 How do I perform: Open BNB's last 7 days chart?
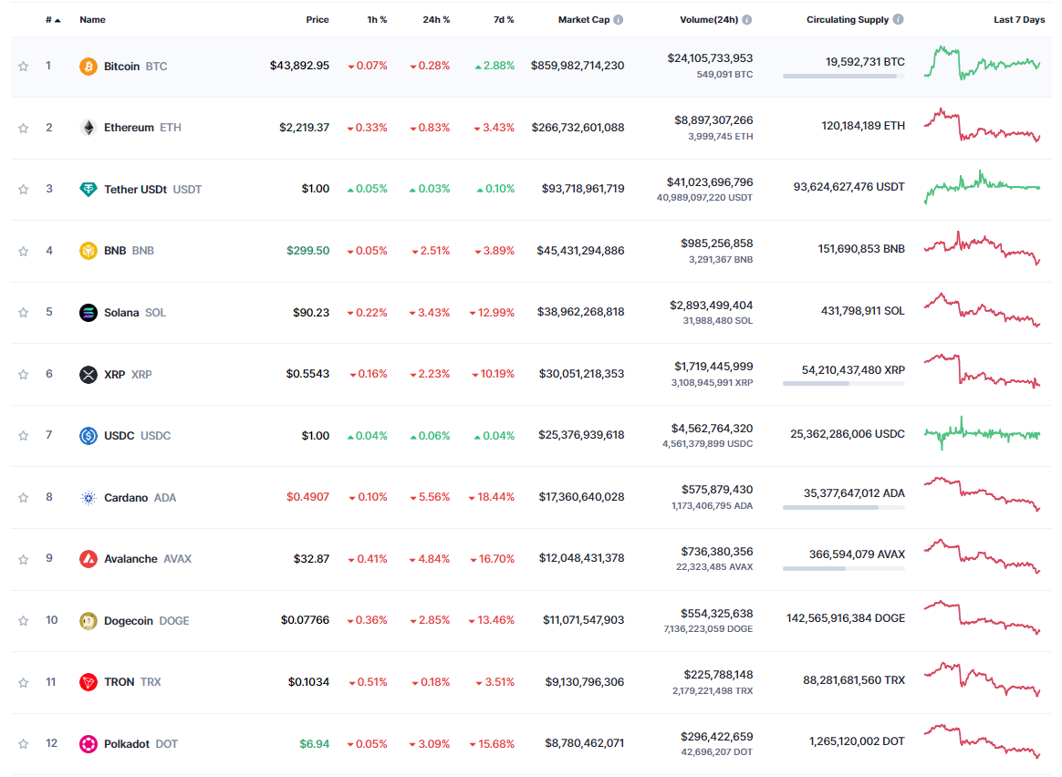point(982,248)
